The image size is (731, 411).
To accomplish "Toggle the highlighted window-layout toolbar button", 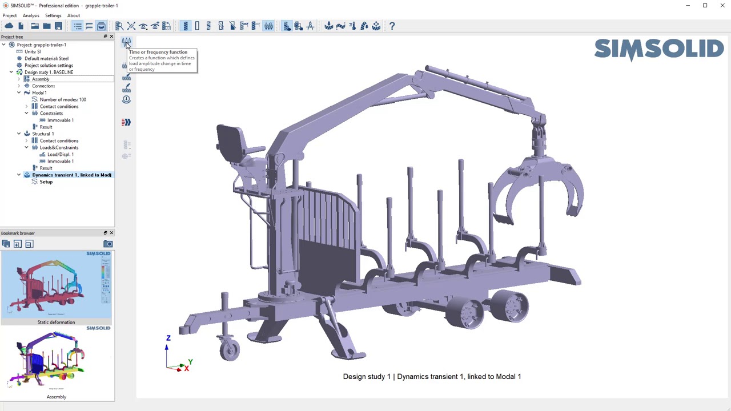I will point(101,26).
